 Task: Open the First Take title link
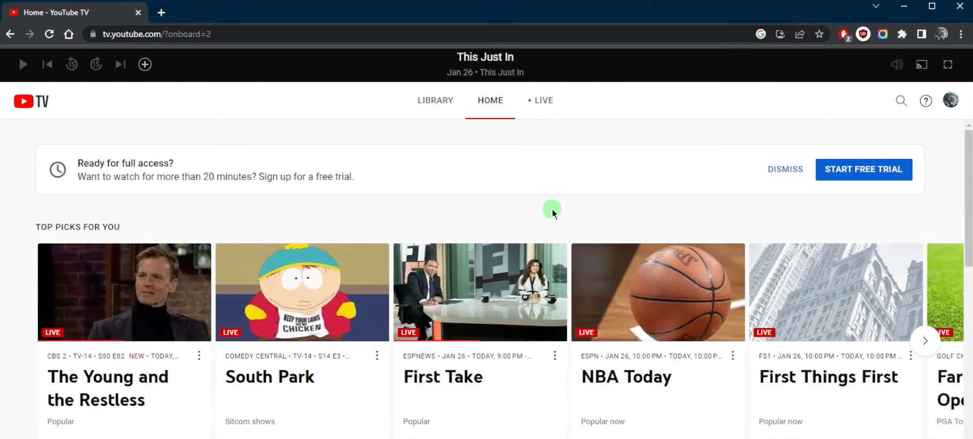[443, 377]
